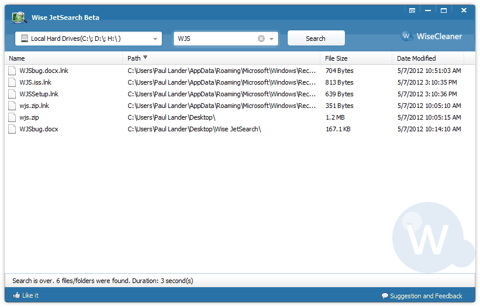This screenshot has width=480, height=307.
Task: Open the search history dropdown arrow
Action: click(271, 39)
